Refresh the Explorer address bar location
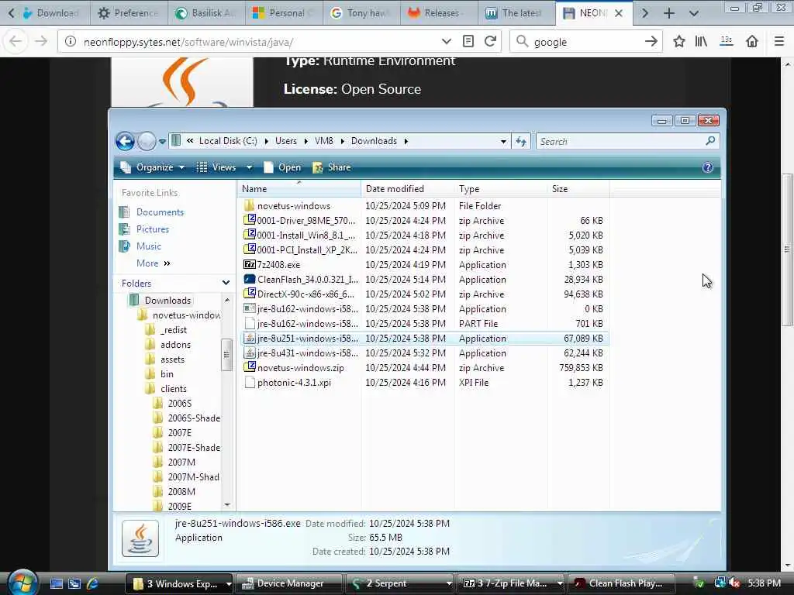The image size is (794, 595). pyautogui.click(x=521, y=141)
